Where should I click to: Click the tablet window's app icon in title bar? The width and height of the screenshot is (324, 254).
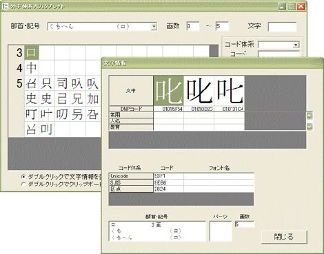5,6
